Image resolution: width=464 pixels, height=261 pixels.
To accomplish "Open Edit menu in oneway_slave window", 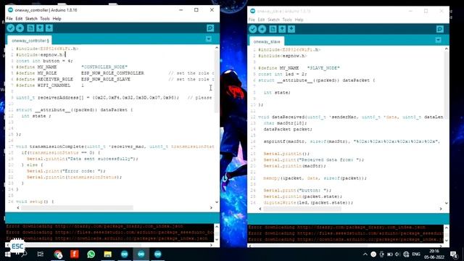I will point(261,20).
